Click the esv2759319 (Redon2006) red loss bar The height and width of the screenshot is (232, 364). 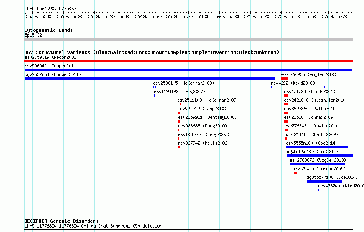(x=188, y=61)
